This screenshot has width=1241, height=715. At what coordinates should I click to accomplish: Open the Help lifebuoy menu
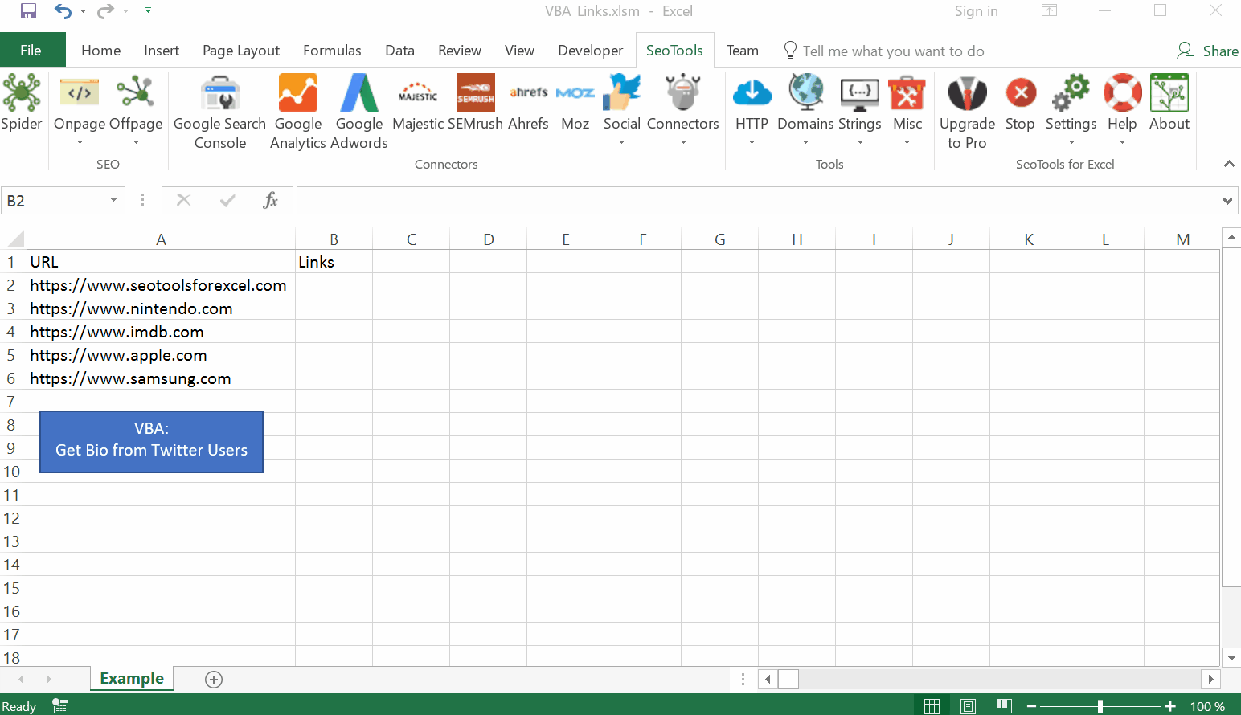(1122, 109)
